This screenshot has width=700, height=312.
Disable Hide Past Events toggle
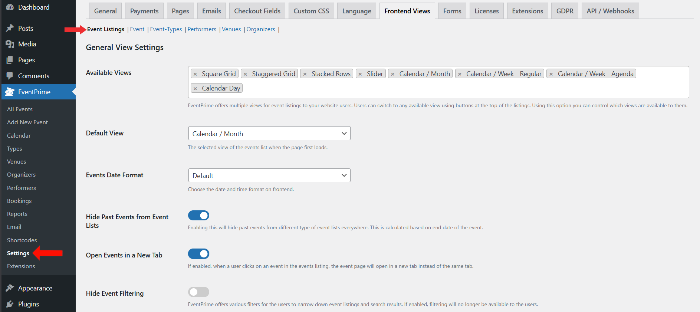[198, 216]
